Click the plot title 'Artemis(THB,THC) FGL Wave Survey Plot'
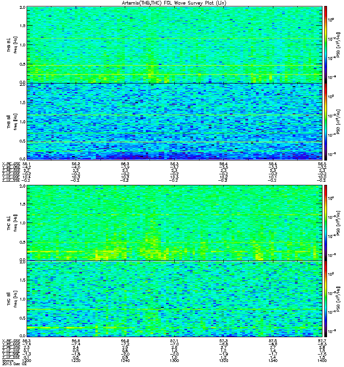 tap(168, 3)
